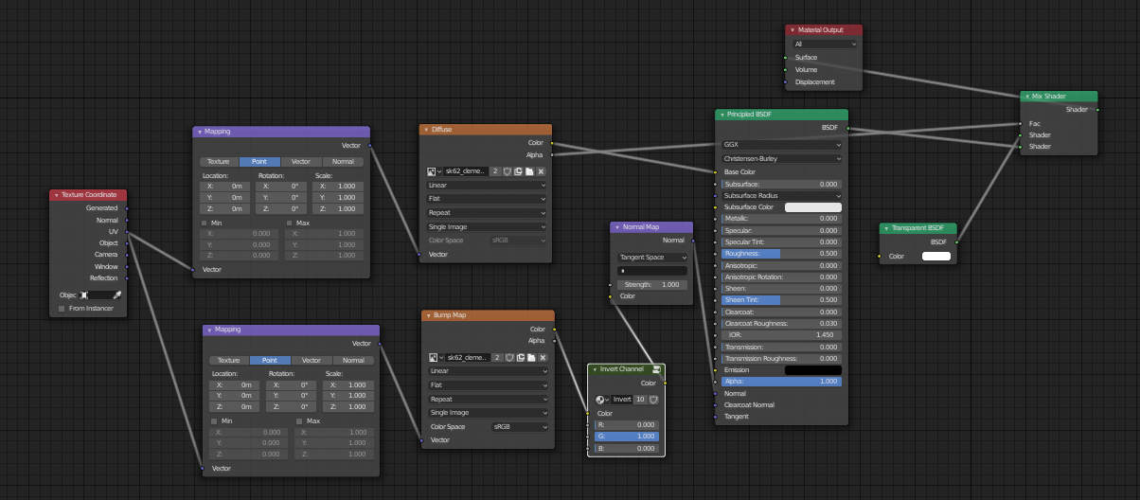Collapse the Material Output node
Viewport: 1140px width, 500px height.
click(x=792, y=30)
